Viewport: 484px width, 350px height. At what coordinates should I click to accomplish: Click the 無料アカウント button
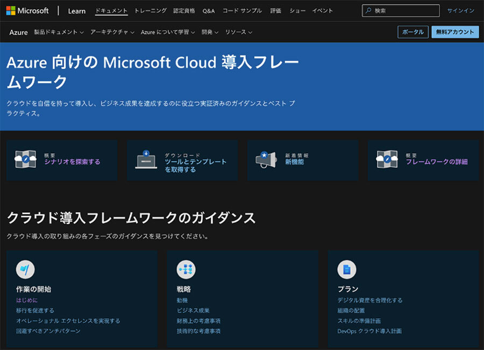[455, 32]
